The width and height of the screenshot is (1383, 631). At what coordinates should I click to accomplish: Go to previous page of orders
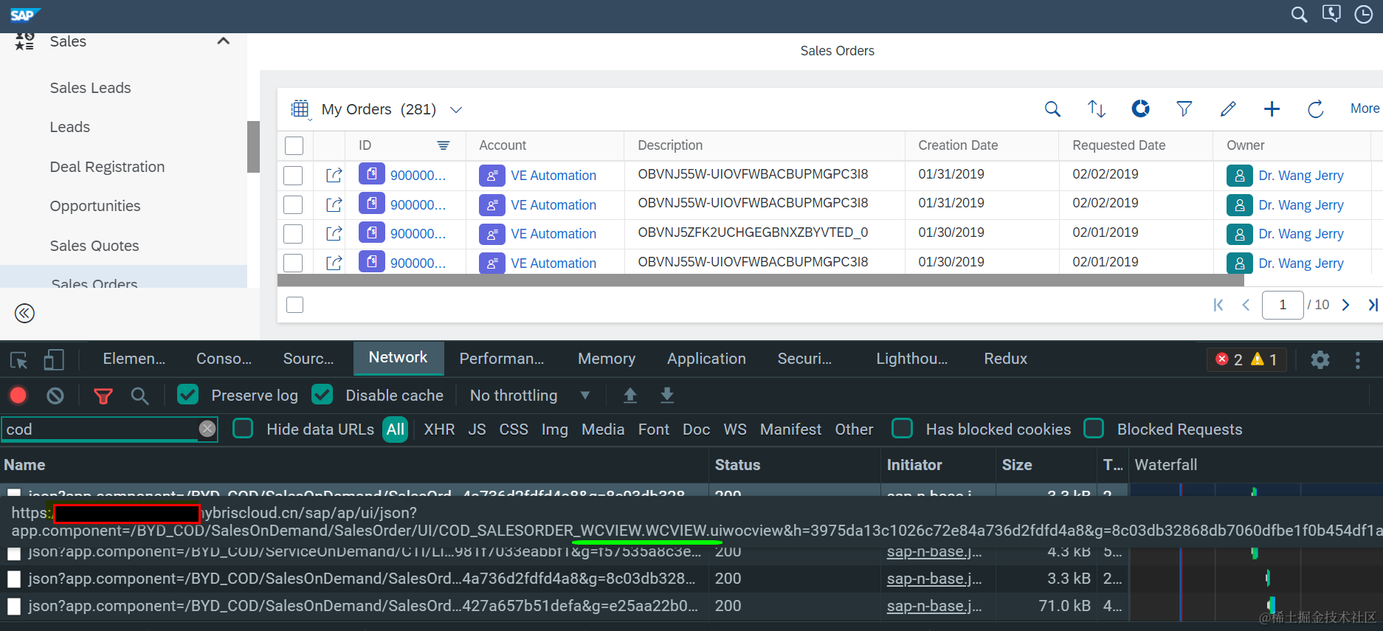[1246, 305]
